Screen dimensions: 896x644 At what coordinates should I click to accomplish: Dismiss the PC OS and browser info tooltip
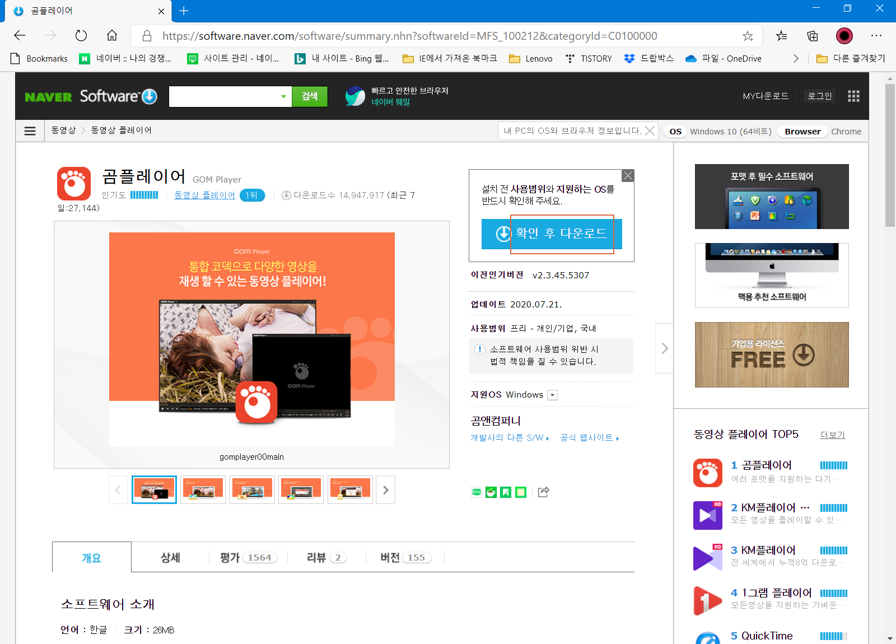tap(650, 130)
